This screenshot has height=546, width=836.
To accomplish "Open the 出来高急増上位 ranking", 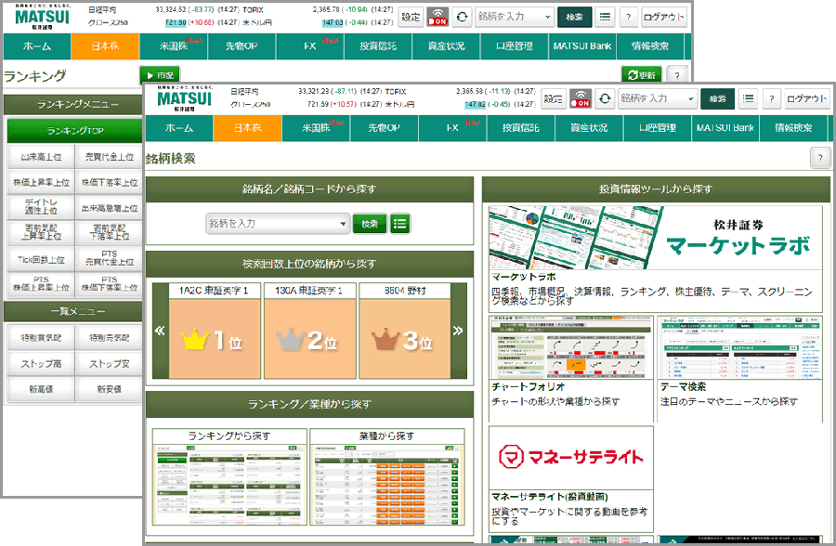I will point(110,208).
